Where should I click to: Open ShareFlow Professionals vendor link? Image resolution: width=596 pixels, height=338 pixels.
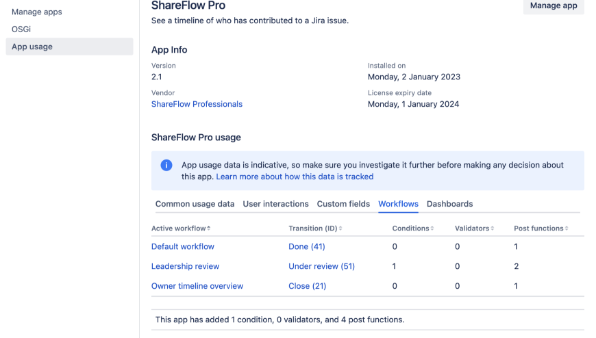pos(197,104)
